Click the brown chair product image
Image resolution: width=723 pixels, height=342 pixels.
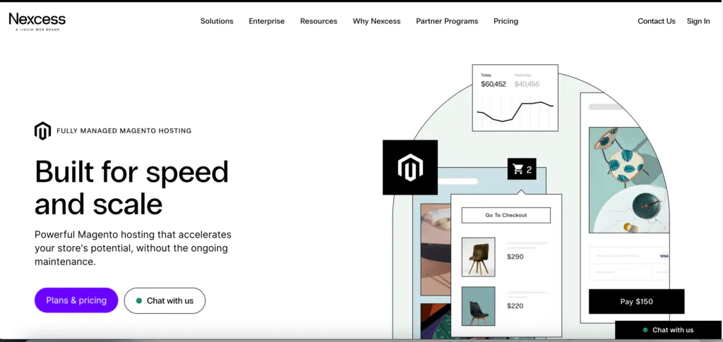[478, 257]
